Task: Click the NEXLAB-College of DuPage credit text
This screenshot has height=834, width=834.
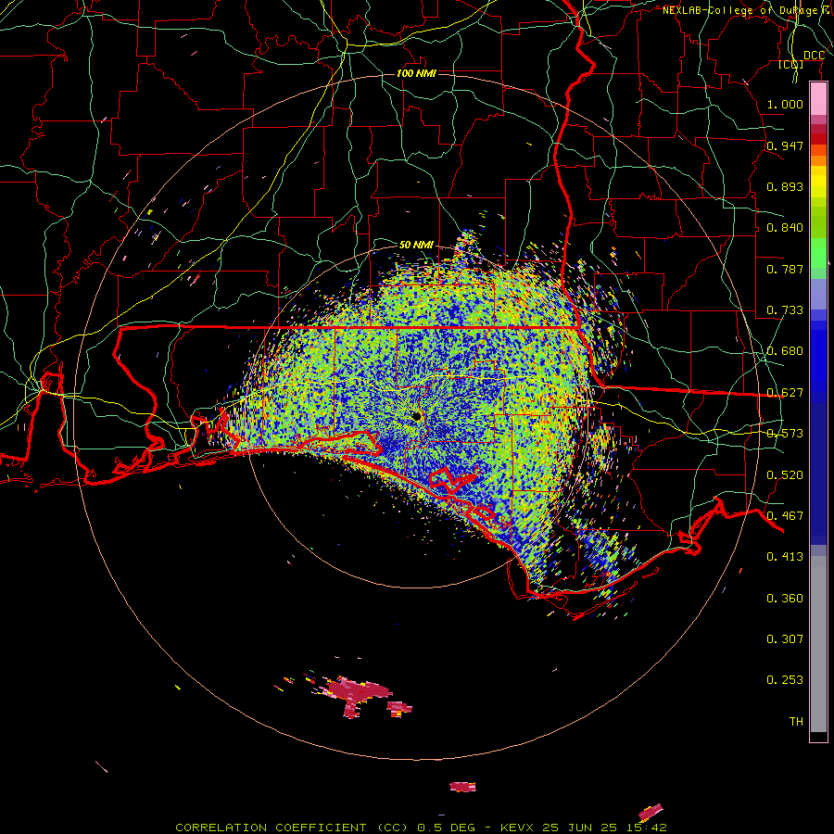Action: pos(744,10)
